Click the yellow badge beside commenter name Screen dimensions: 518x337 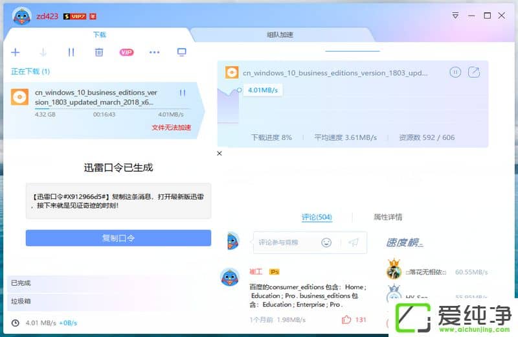pyautogui.click(x=274, y=272)
